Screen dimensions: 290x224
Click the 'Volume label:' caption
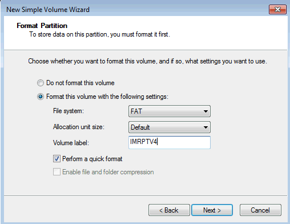[x=71, y=143]
